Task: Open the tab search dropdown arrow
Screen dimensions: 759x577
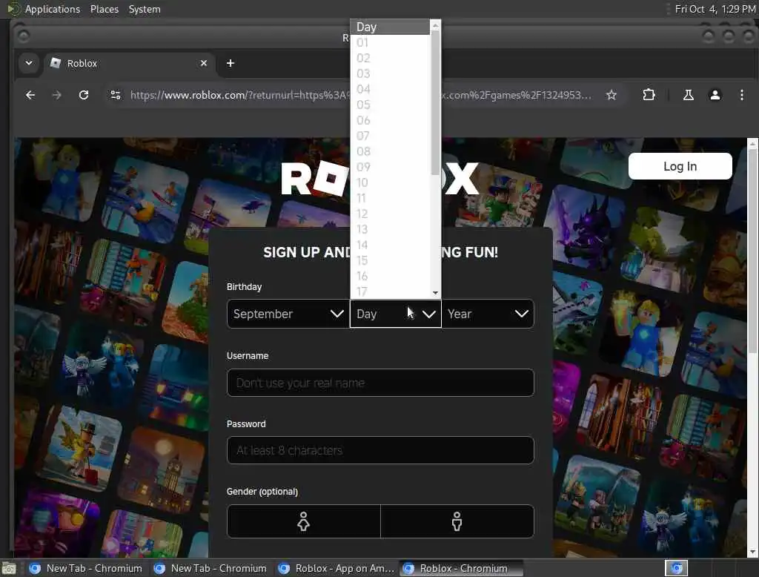Action: [x=29, y=63]
